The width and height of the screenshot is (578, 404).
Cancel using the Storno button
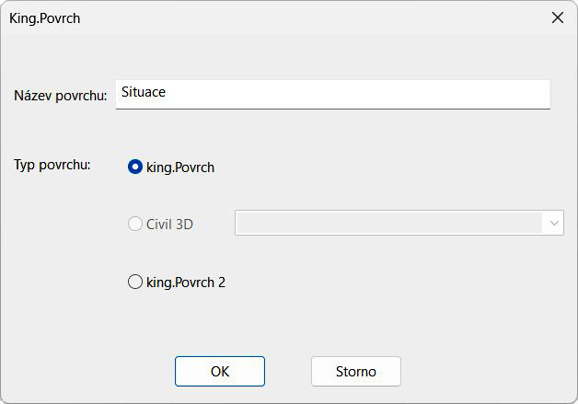[x=355, y=372]
